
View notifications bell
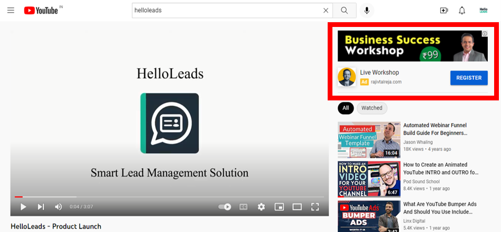(x=462, y=11)
